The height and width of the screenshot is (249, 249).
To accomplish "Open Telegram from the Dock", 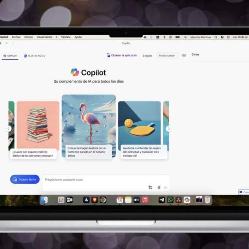I will point(162,200).
